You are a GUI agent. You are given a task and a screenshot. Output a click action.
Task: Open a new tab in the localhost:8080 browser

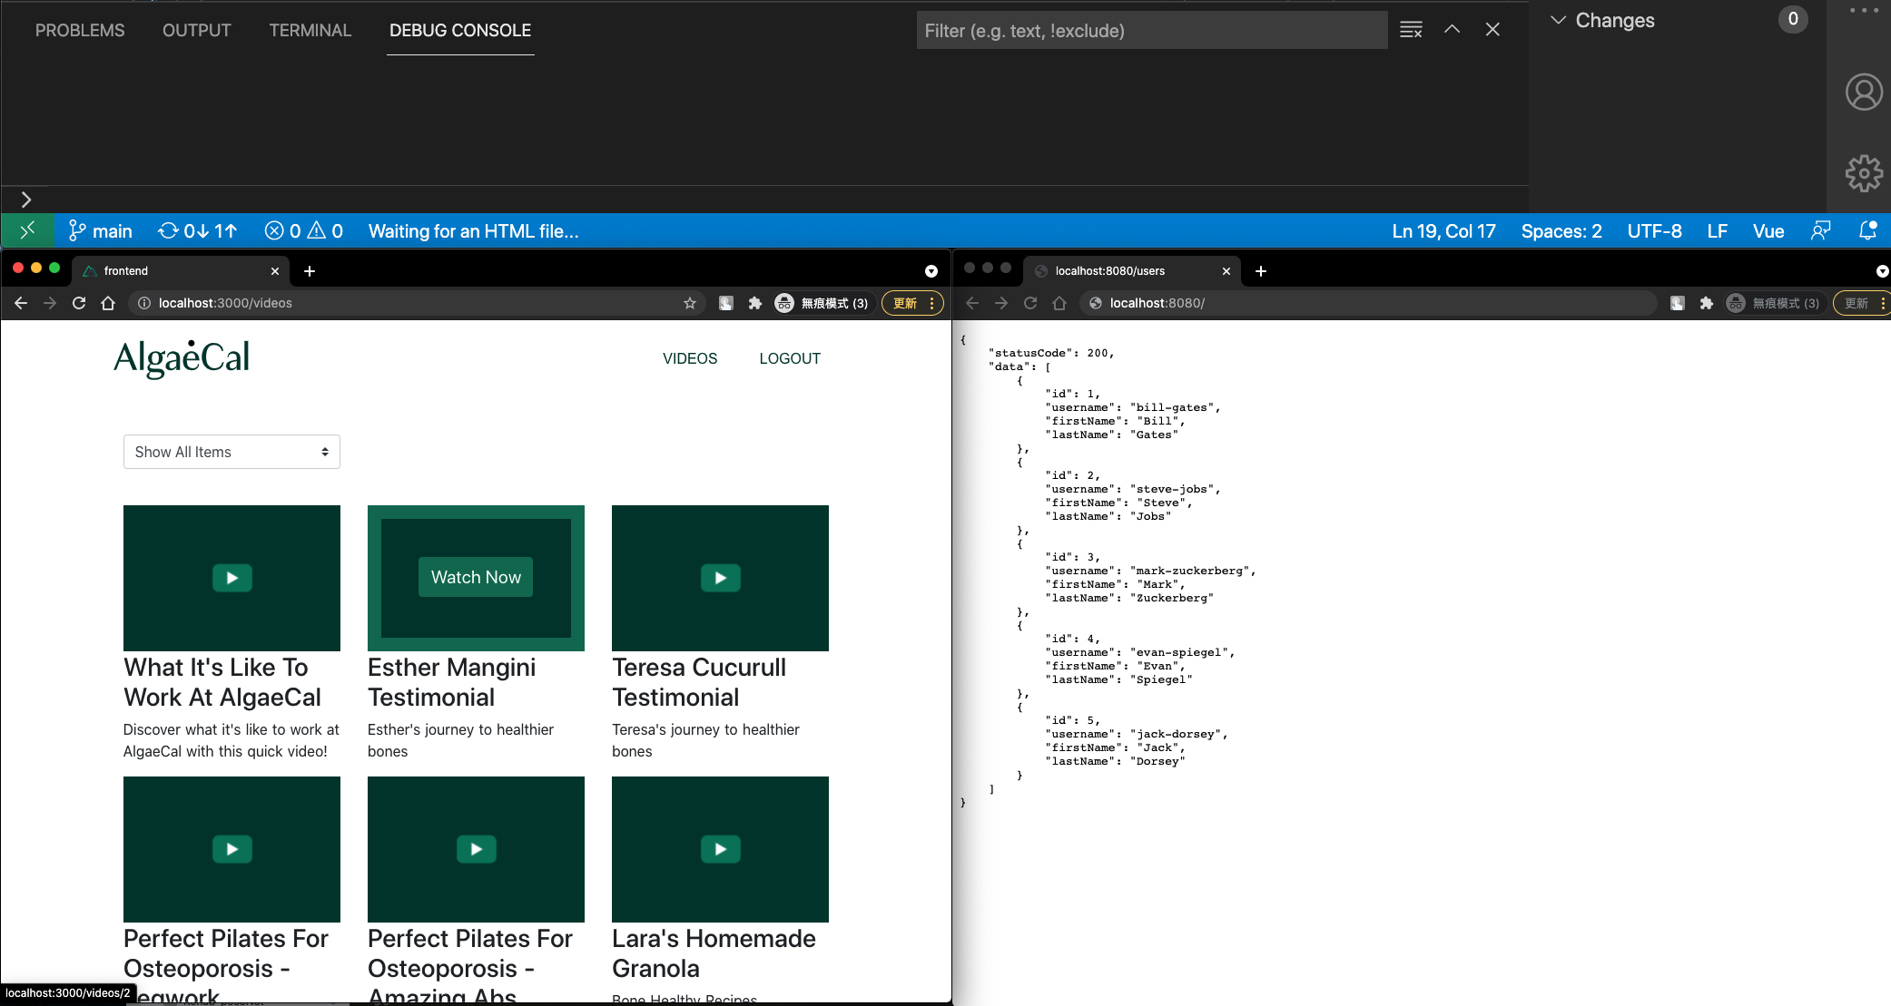click(x=1261, y=270)
